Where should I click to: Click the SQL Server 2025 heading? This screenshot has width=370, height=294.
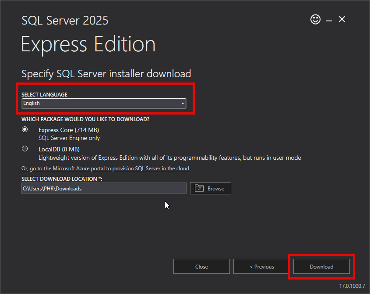[65, 20]
